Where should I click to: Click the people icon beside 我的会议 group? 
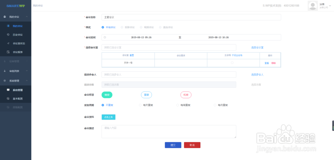tap(5, 17)
